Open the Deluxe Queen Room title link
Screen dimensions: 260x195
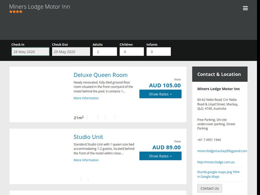click(101, 75)
